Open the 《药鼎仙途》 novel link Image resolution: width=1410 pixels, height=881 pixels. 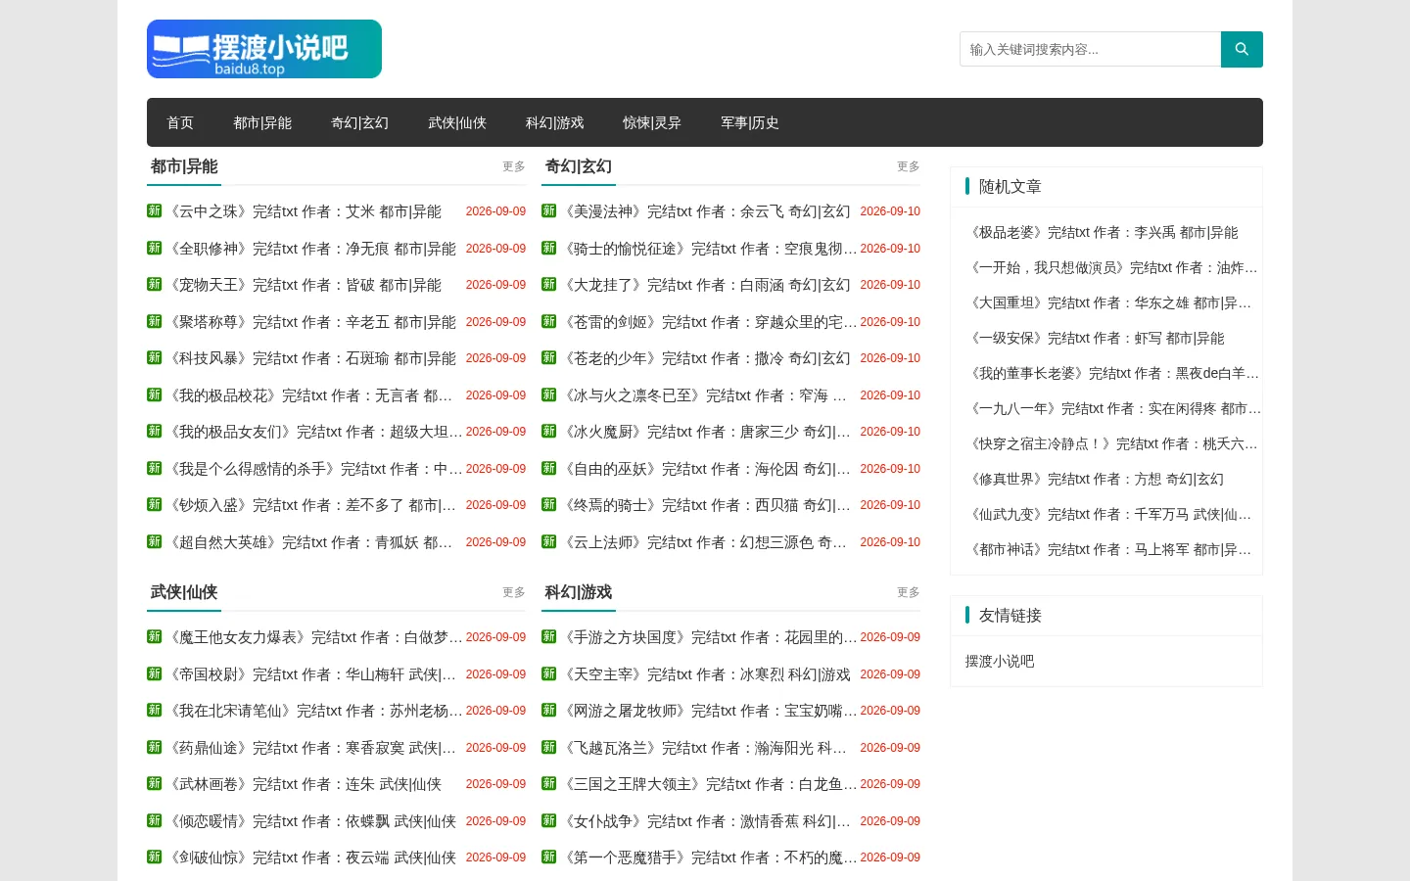[x=312, y=748]
